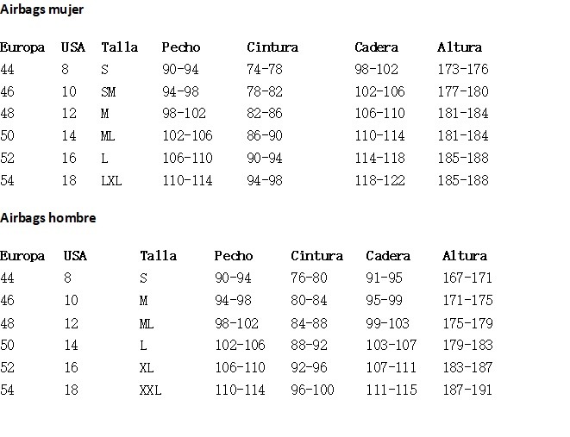Click the USA header in women's table
570x437 pixels.
tap(73, 47)
